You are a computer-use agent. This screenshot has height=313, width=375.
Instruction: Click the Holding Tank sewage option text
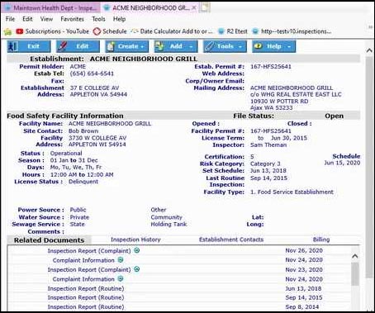click(x=169, y=225)
